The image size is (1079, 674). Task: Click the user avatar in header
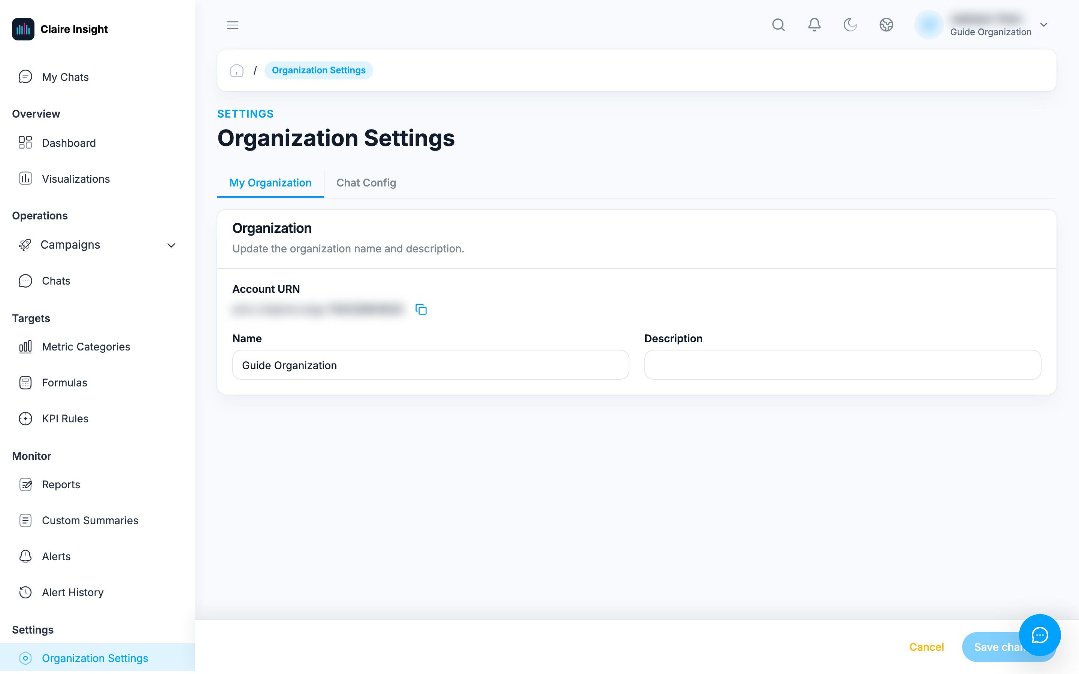[x=929, y=24]
